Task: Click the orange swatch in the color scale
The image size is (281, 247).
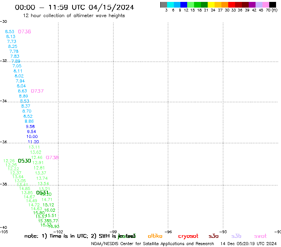Action: (x=225, y=5)
